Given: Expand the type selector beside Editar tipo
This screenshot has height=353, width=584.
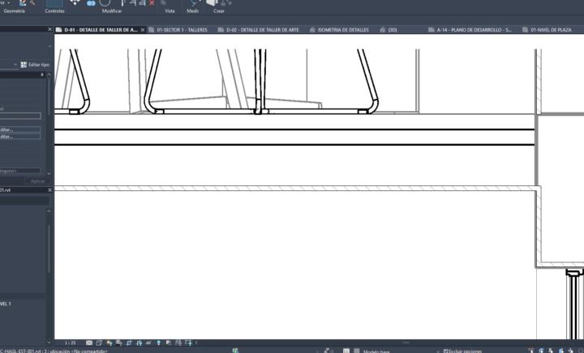Looking at the screenshot, I should (15, 64).
